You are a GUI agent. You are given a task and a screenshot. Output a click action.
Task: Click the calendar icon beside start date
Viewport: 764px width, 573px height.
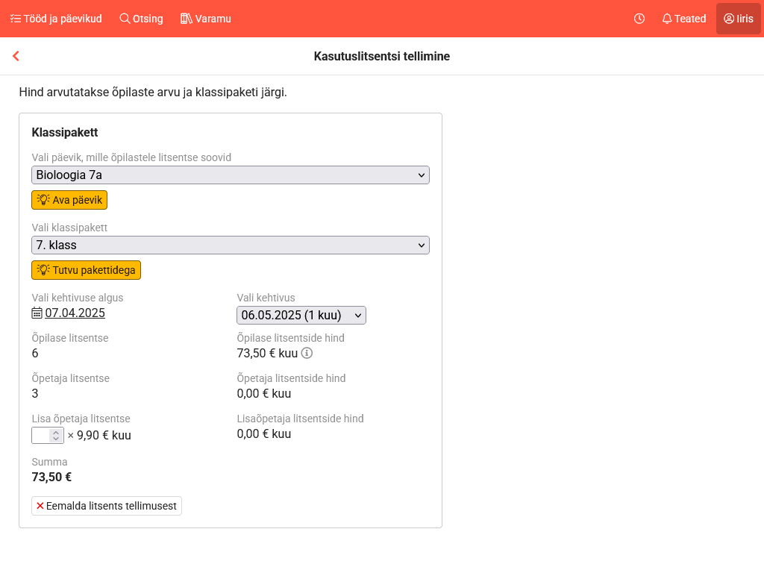[37, 313]
